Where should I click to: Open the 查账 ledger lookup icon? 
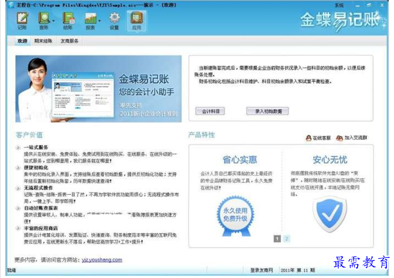[44, 21]
